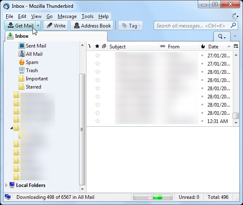Screen dimensions: 243x205
Task: Click the message list scrollbar thumb
Action: pyautogui.click(x=236, y=116)
